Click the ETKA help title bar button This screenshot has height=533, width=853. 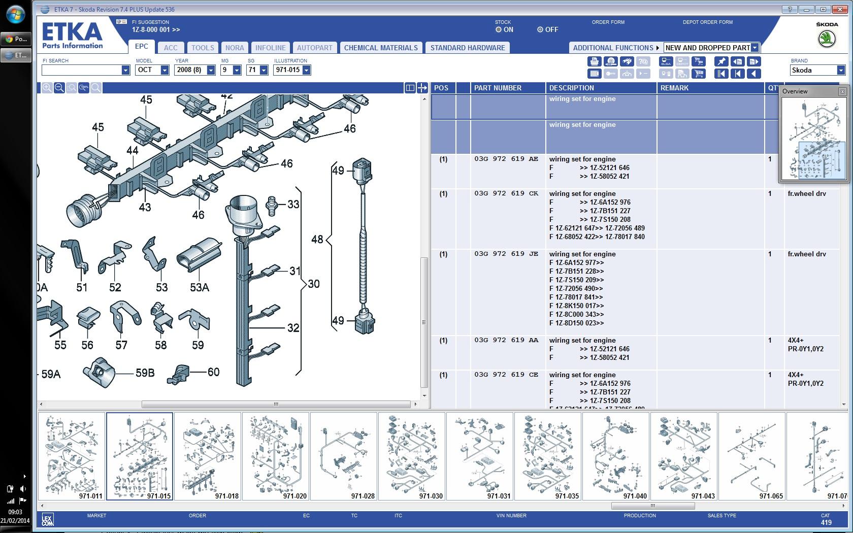790,9
